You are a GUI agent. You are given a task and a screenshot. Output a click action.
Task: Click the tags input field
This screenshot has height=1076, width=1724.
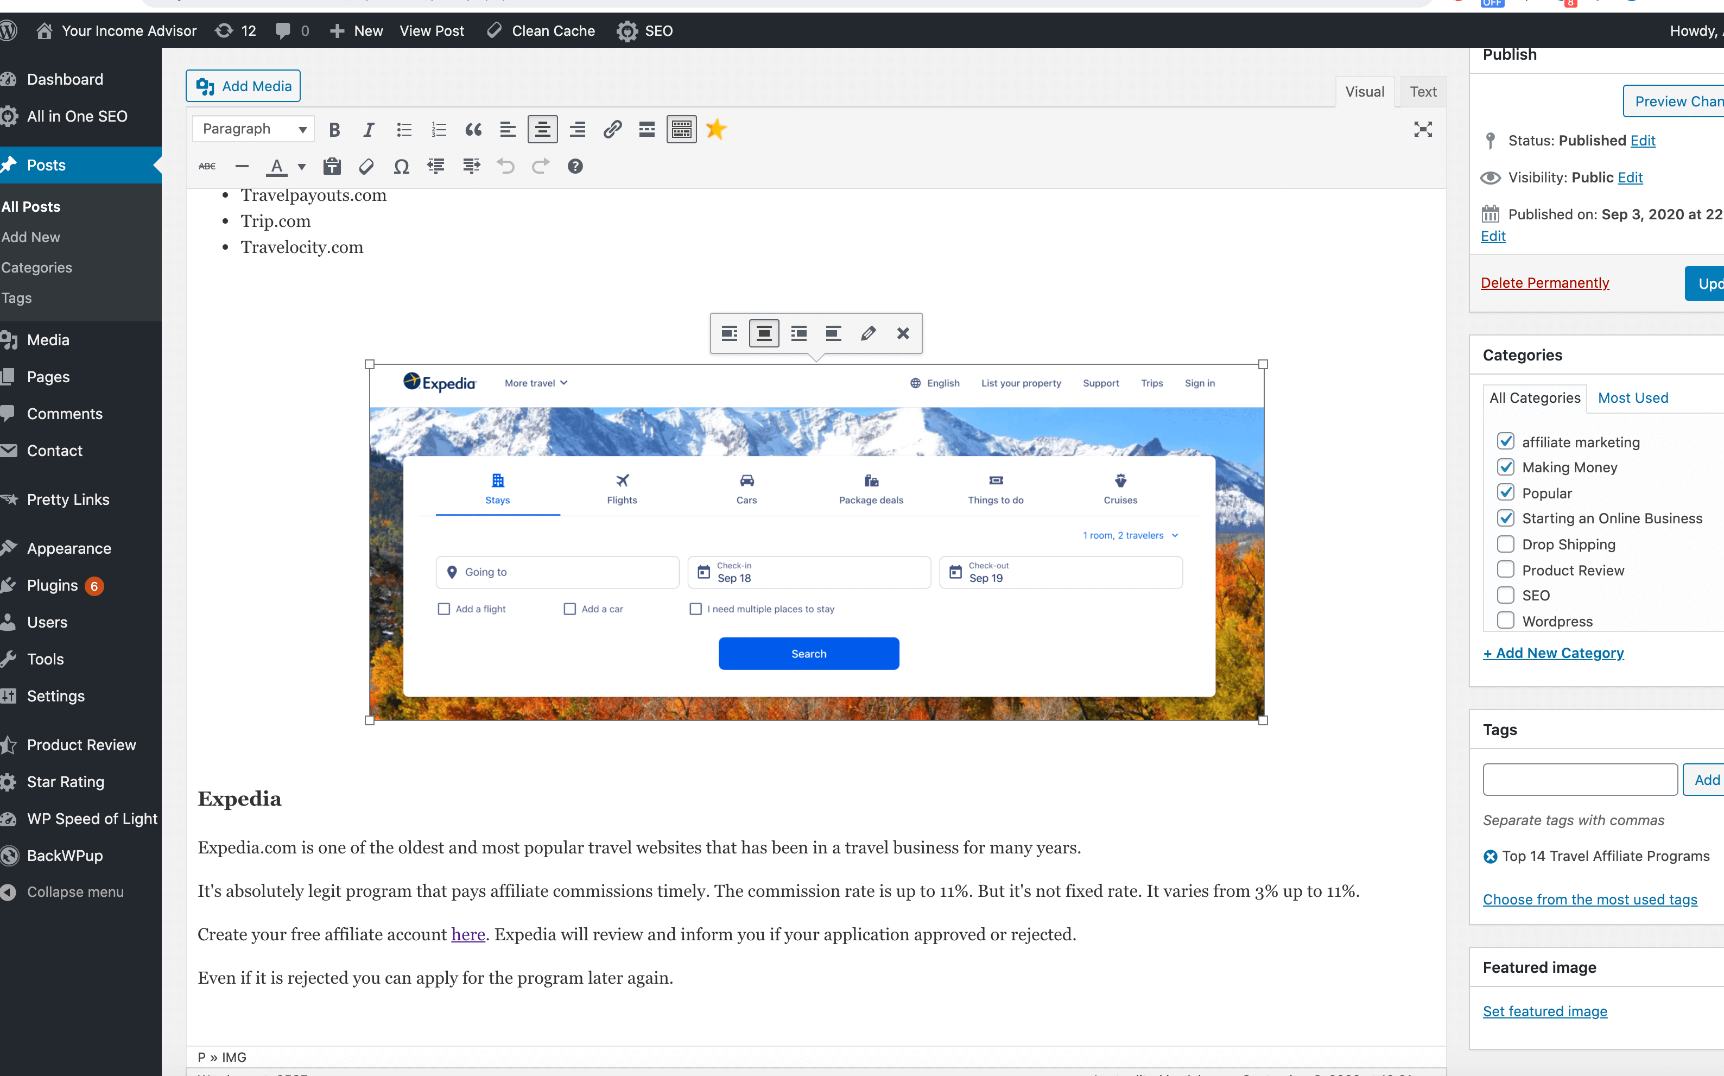[1580, 779]
